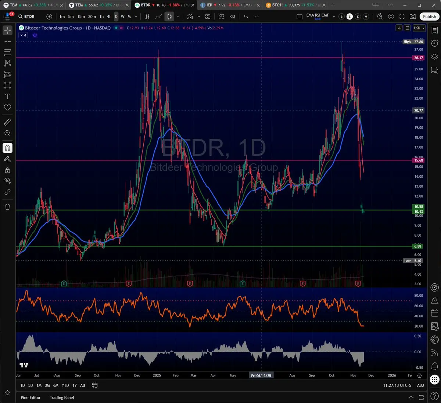Open the pattern drawing tools
This screenshot has width=441, height=403.
(7, 63)
